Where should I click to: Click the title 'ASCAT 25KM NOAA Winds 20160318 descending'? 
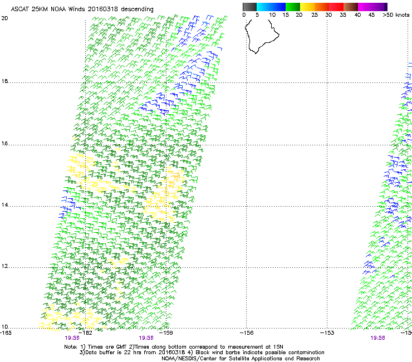[x=82, y=9]
